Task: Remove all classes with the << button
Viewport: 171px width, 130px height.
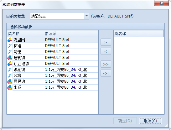Action: tap(106, 73)
